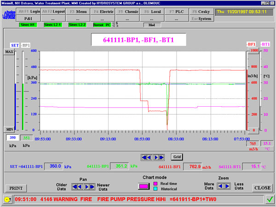Click the plant logo icon at top left

coord(8,14)
